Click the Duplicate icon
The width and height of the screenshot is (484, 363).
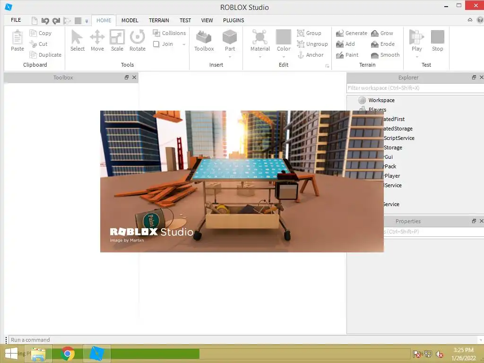pos(33,55)
